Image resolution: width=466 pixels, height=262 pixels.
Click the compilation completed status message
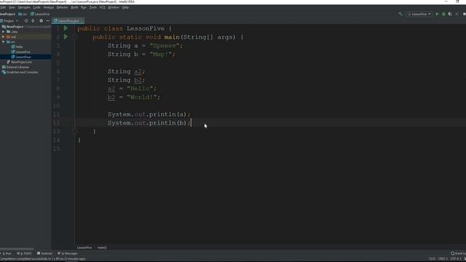point(42,259)
